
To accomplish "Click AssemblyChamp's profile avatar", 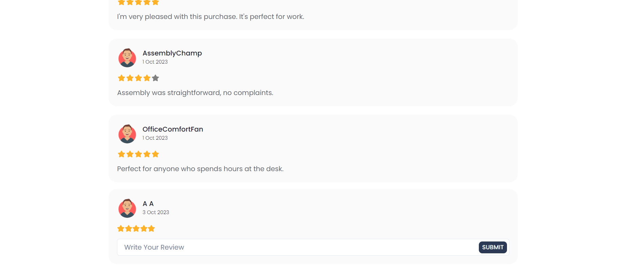I will point(127,58).
